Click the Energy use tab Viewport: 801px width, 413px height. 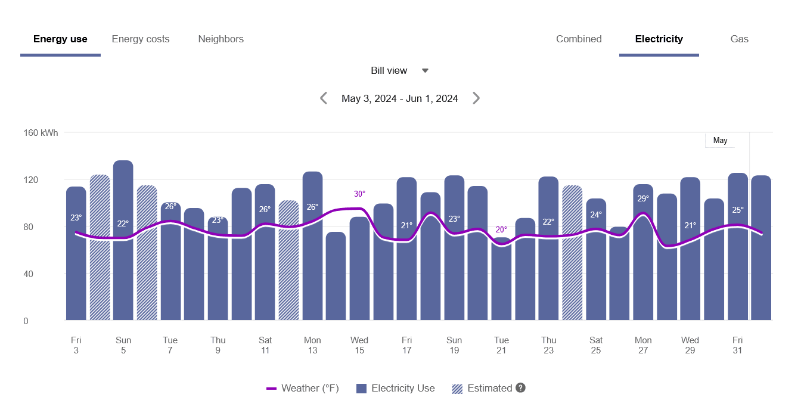tap(60, 39)
